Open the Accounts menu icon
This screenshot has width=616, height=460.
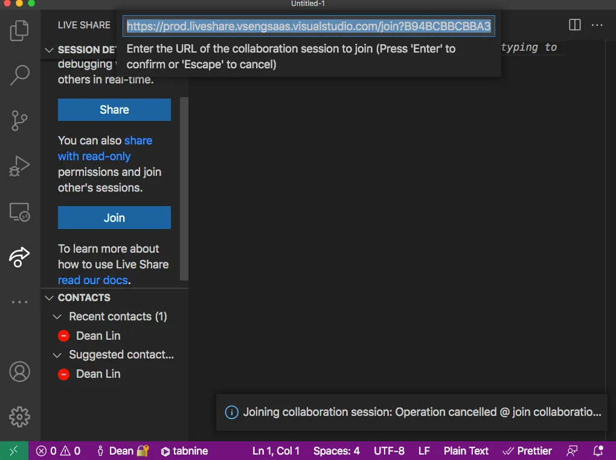19,372
